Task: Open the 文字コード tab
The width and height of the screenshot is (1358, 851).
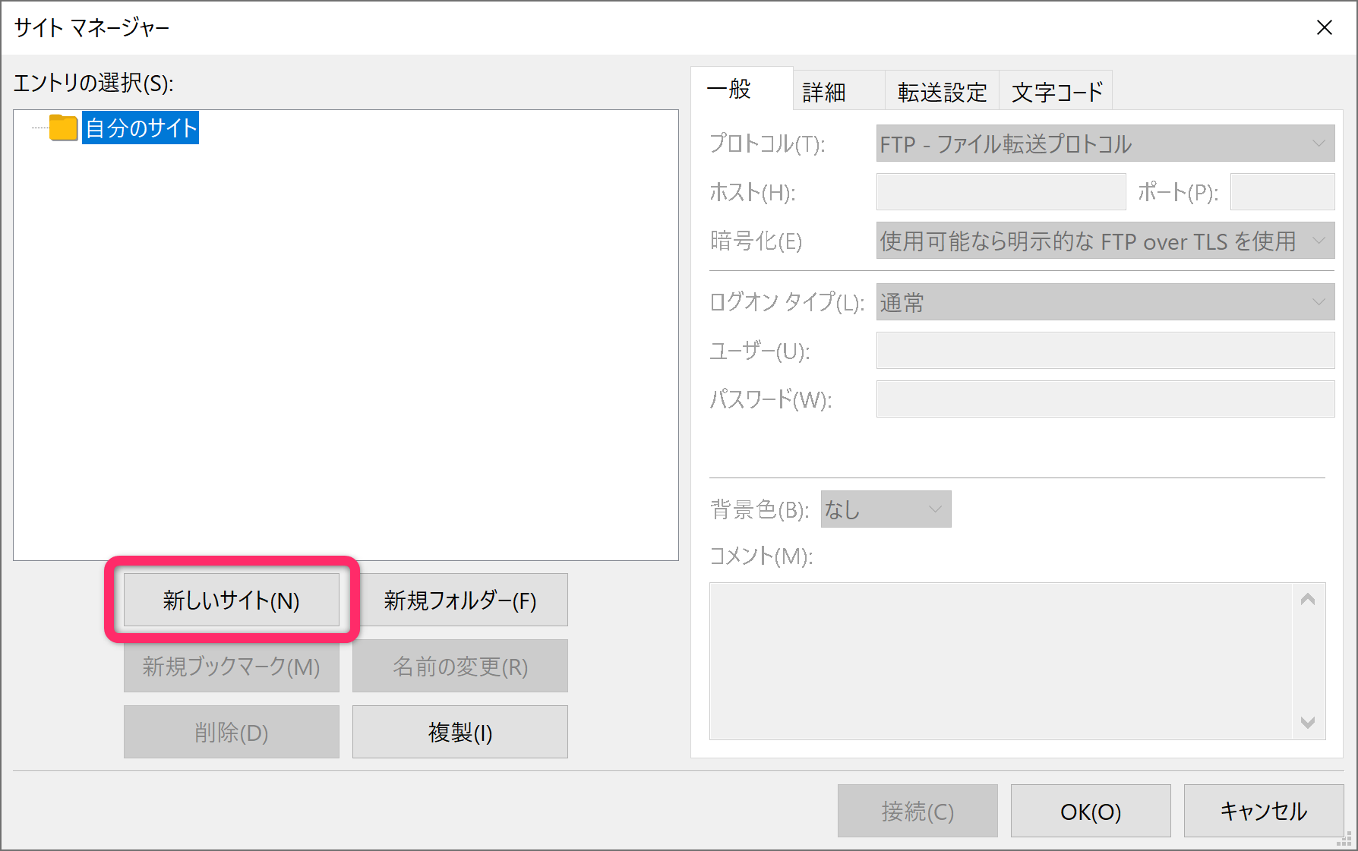Action: 1056,90
